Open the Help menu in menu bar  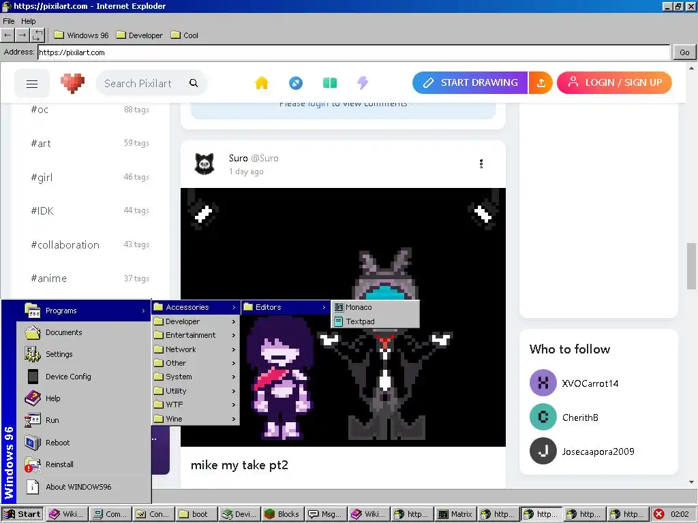click(x=29, y=21)
